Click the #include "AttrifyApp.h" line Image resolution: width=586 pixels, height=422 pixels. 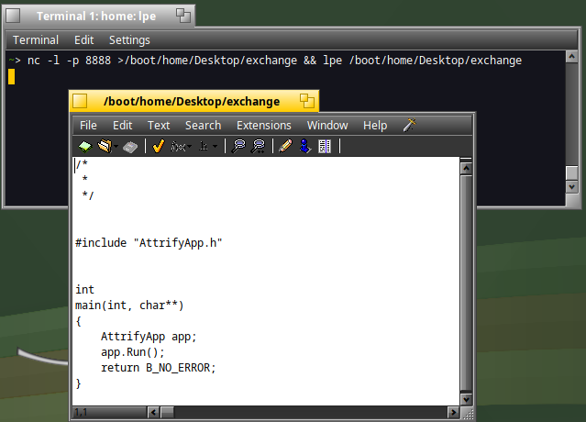pos(149,243)
